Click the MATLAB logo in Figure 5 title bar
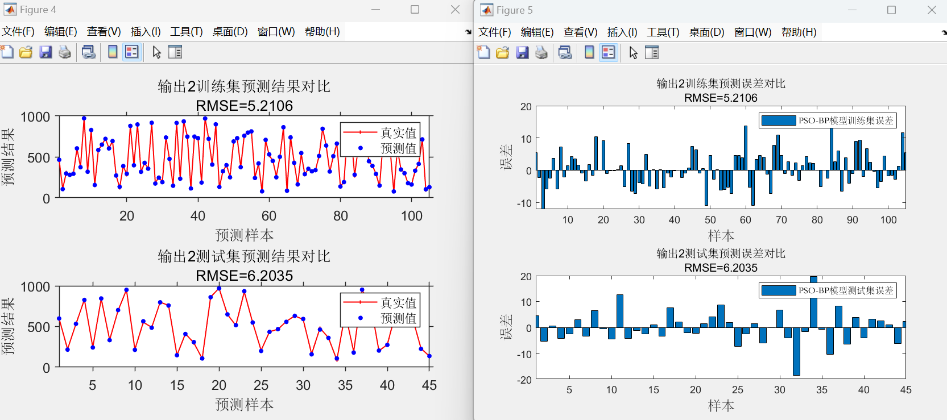 tap(486, 10)
